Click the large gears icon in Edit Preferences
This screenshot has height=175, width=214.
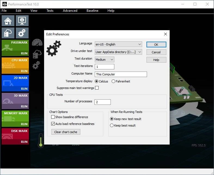point(54,48)
